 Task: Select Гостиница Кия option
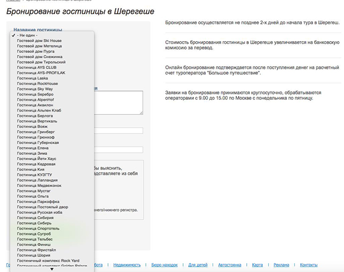pyautogui.click(x=52, y=170)
